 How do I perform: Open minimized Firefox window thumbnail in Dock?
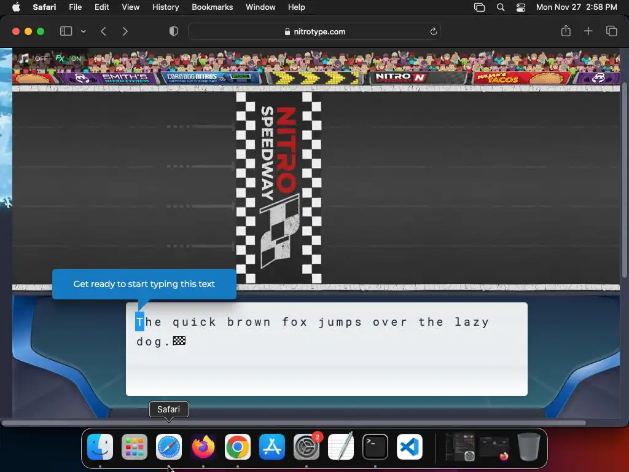pos(494,447)
